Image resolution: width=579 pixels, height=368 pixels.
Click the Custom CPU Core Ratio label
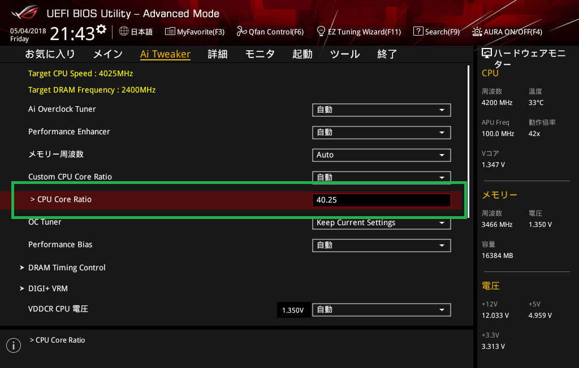[70, 177]
